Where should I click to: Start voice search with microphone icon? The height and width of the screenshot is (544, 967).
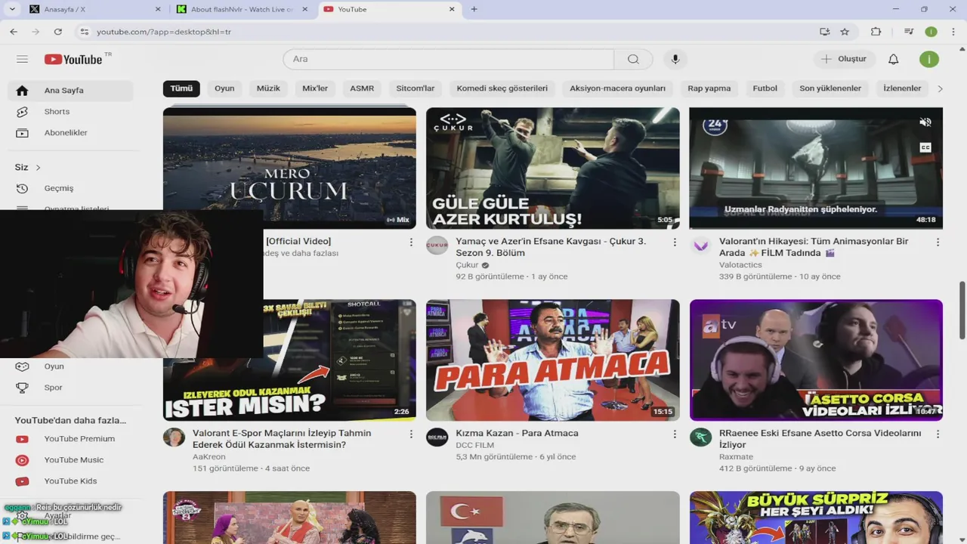click(x=675, y=59)
